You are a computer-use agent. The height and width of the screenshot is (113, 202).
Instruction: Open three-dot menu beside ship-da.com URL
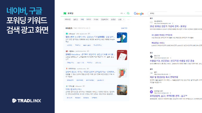click(170, 74)
